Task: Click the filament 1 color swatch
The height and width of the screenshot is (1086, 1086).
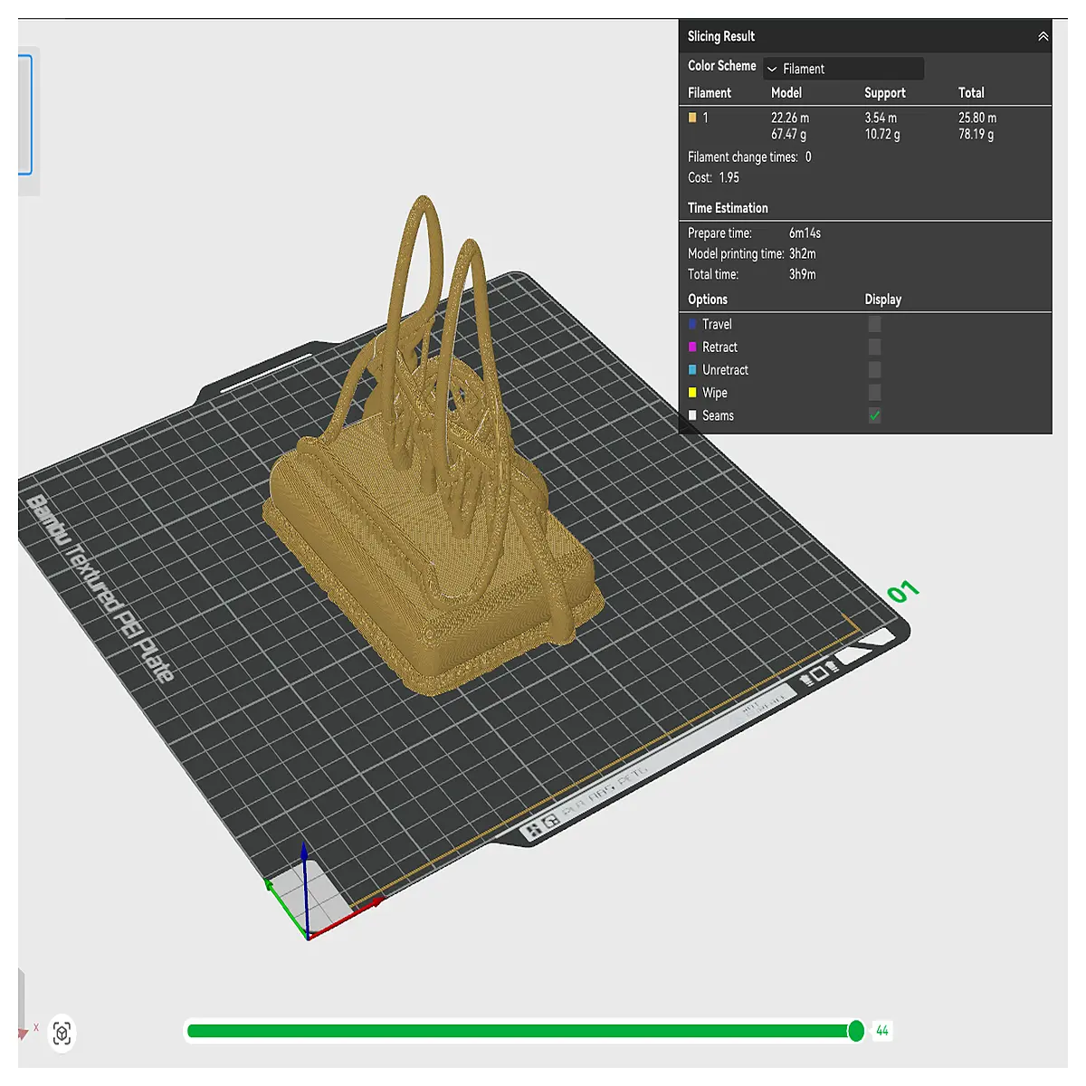Action: [x=692, y=118]
